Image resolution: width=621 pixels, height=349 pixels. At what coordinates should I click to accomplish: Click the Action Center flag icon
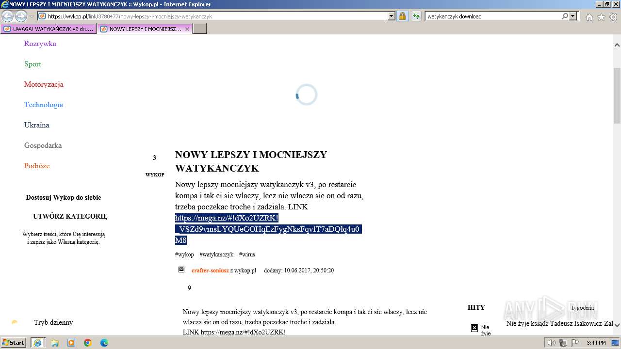pos(574,343)
